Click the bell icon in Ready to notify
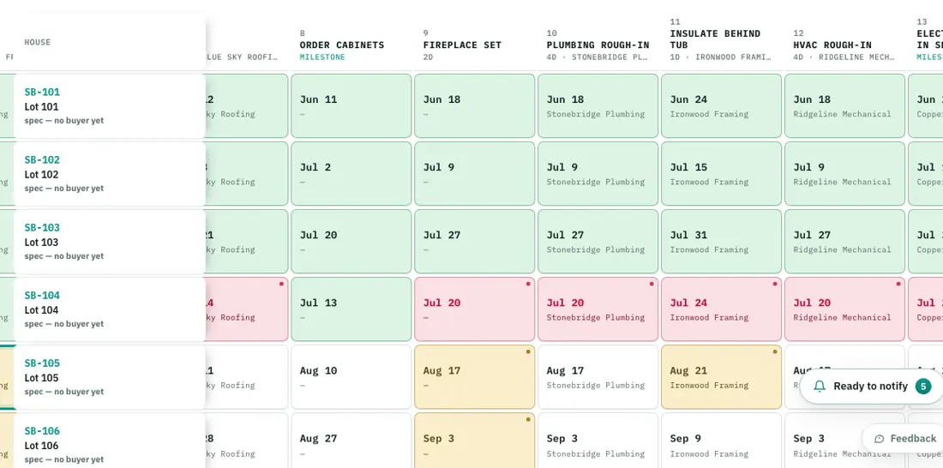 819,387
